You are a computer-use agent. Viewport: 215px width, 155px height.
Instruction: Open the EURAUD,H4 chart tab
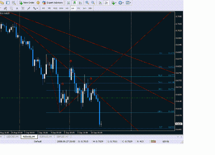tap(46, 137)
